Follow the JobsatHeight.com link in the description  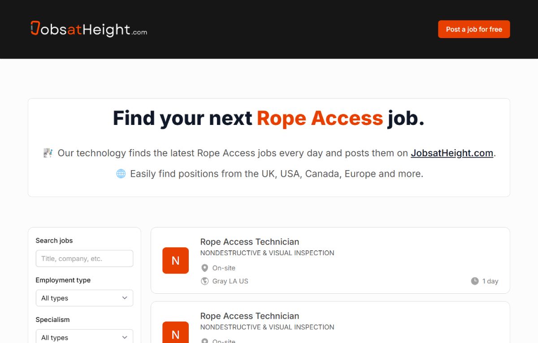click(x=452, y=153)
